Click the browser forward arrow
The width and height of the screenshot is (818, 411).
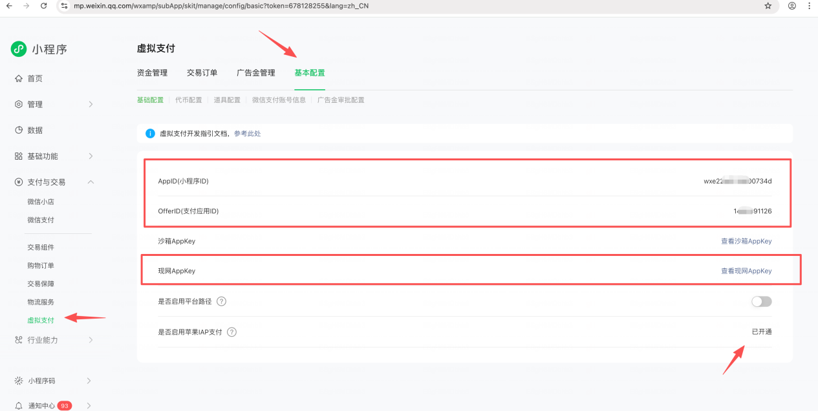[26, 6]
